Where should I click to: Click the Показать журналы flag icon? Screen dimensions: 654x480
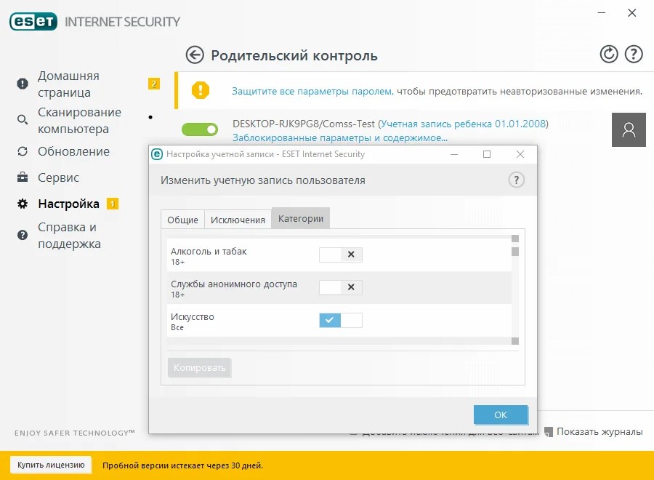click(x=549, y=431)
